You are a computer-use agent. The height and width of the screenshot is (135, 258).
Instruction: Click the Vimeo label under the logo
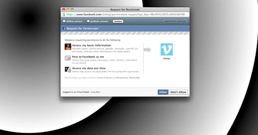167,58
